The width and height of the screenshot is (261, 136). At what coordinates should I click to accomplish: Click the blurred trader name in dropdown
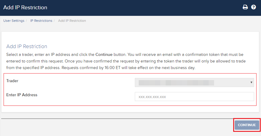click(176, 83)
